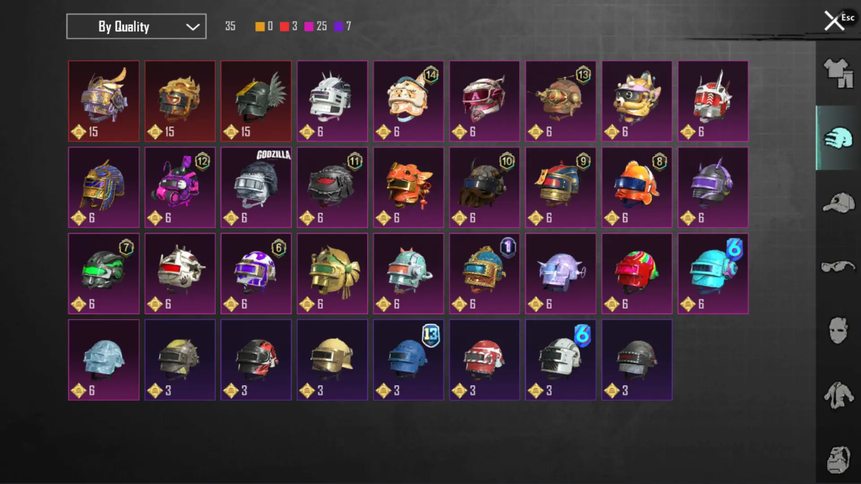Open the backpack category icon

point(838,460)
